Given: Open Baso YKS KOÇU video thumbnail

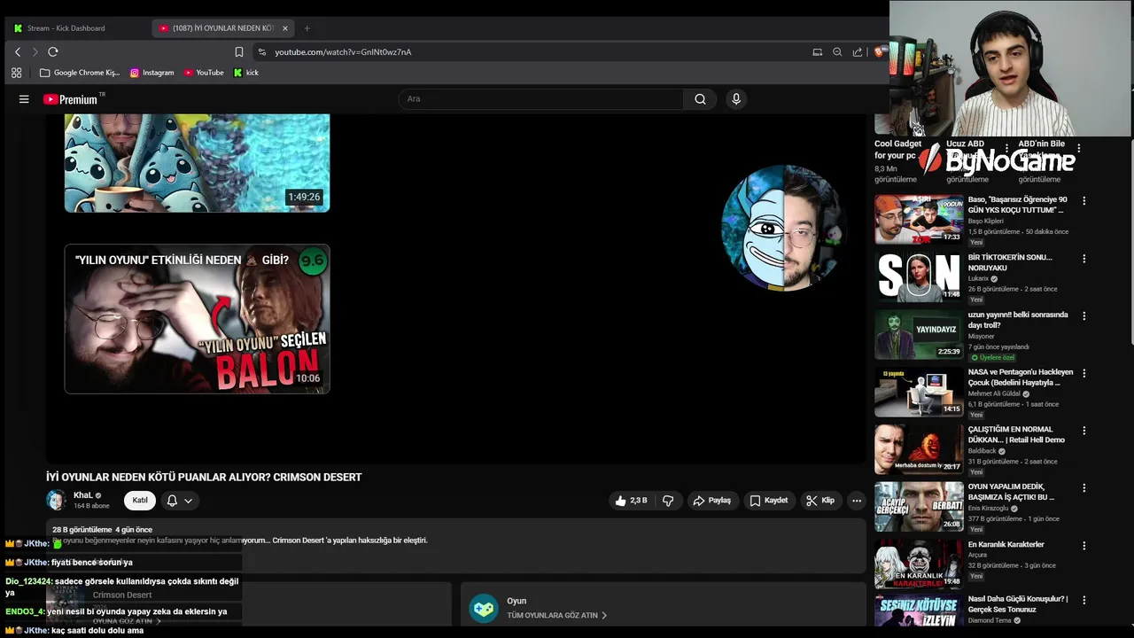Looking at the screenshot, I should tap(919, 219).
